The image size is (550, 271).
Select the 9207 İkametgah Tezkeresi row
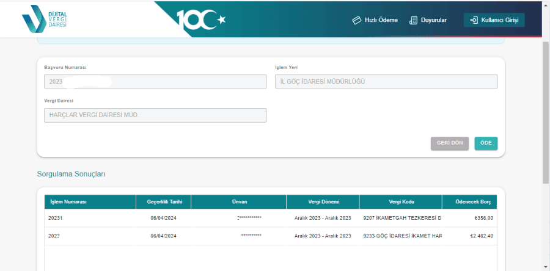[402, 218]
